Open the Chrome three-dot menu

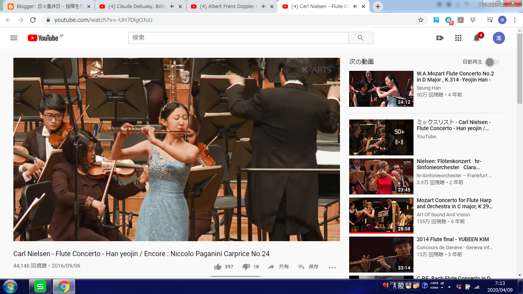515,20
